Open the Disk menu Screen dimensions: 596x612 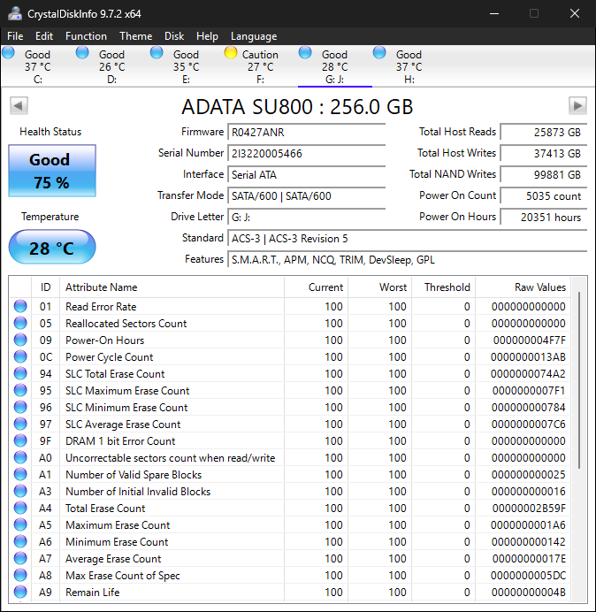pos(174,36)
